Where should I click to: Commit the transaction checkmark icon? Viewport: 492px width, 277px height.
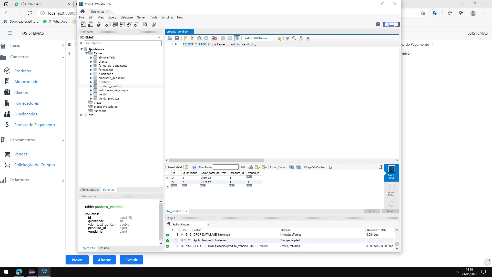pyautogui.click(x=223, y=38)
